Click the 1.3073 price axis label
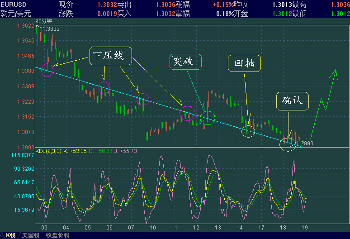This screenshot has height=239, width=350. (x=26, y=132)
